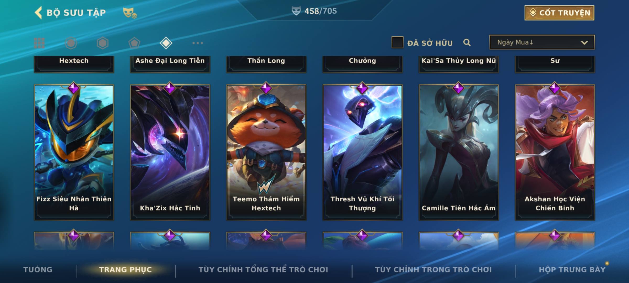629x283 pixels.
Task: Select the hexagon rarity filter icon
Action: coord(102,43)
